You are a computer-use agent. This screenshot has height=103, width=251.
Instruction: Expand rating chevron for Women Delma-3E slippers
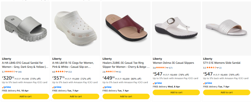[167, 68]
